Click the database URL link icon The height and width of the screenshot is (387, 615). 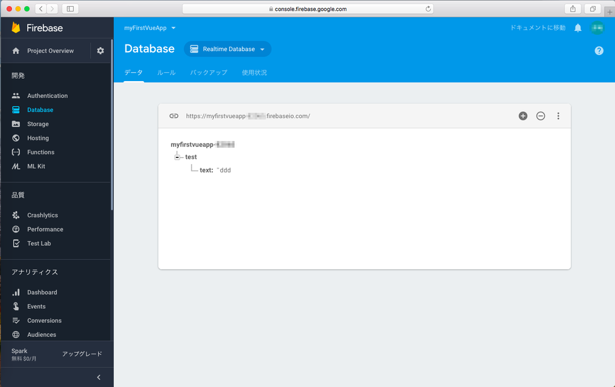click(x=174, y=116)
